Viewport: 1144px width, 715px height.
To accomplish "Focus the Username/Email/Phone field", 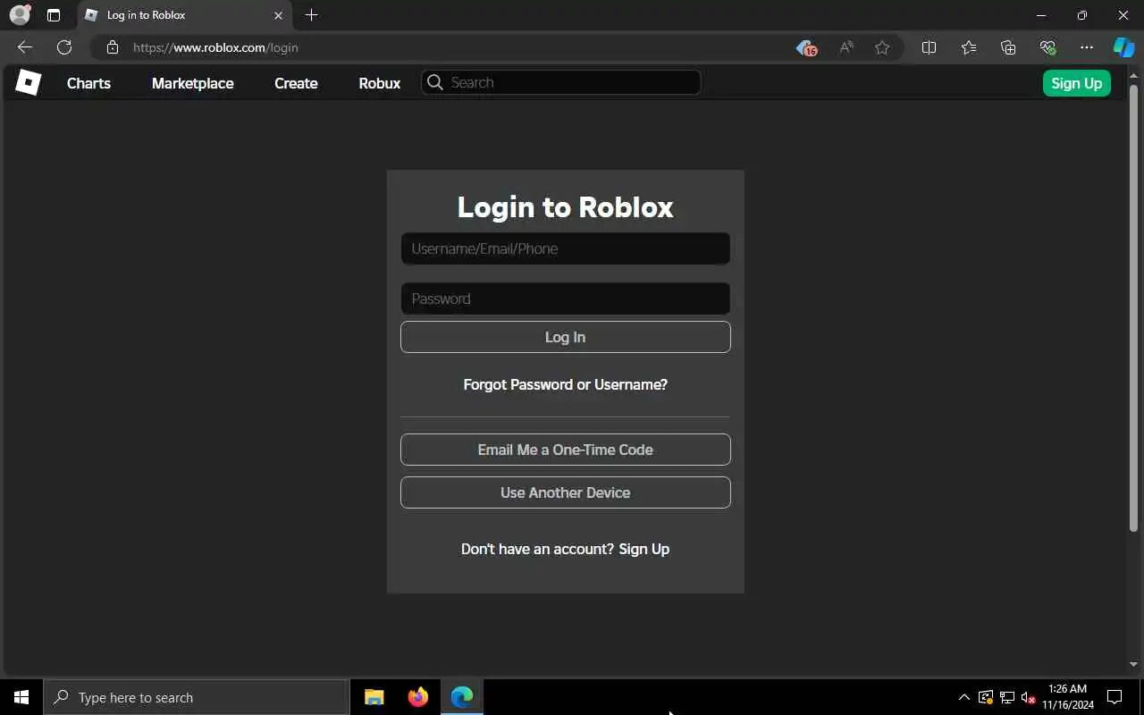I will [x=565, y=248].
